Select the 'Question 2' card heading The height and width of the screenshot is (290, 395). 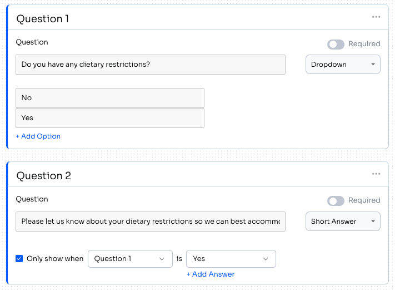click(x=43, y=176)
